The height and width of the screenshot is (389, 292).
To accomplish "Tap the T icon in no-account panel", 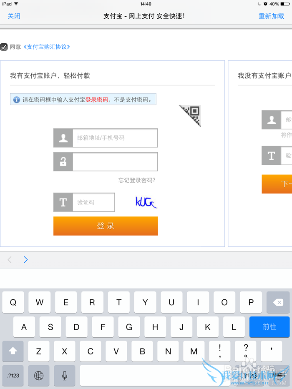I will [x=272, y=156].
